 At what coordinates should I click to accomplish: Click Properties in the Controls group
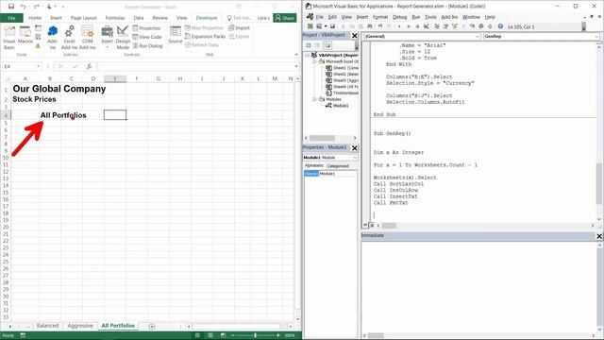[x=146, y=28]
